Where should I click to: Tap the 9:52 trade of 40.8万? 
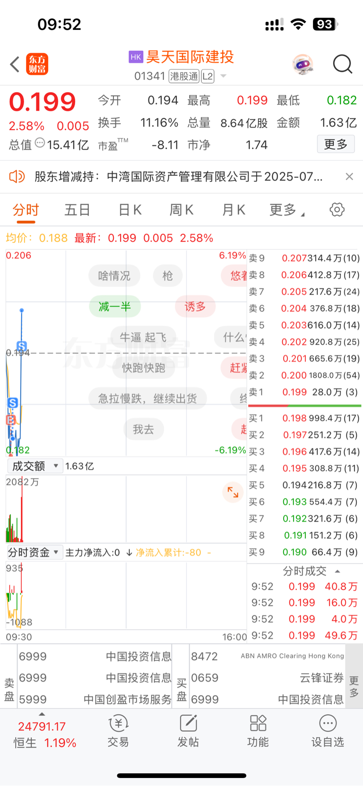pyautogui.click(x=305, y=587)
